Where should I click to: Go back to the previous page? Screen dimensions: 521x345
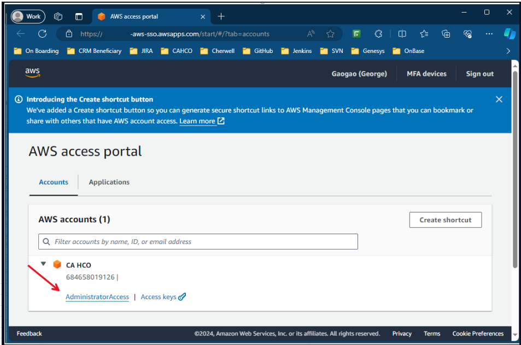pos(21,33)
